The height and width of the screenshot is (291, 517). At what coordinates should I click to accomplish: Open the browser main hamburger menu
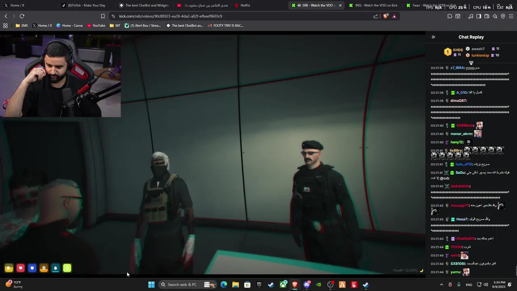click(511, 16)
